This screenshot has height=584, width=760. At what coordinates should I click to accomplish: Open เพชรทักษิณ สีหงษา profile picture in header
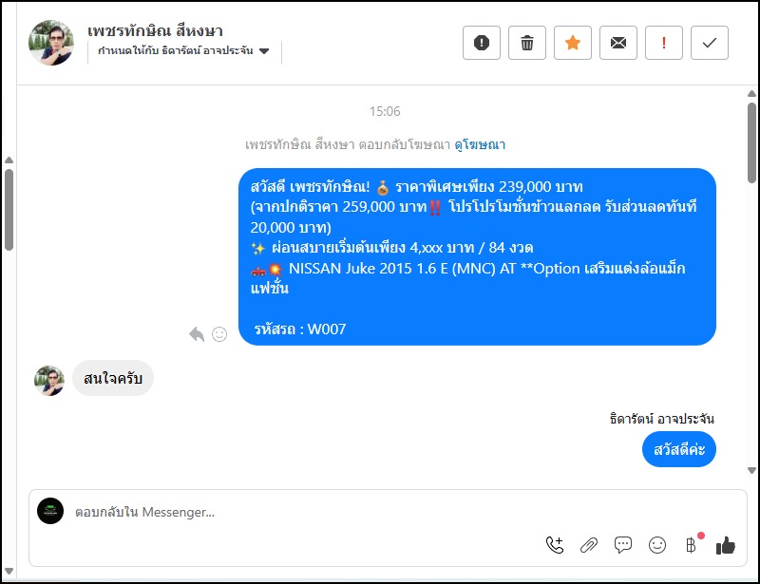(51, 43)
